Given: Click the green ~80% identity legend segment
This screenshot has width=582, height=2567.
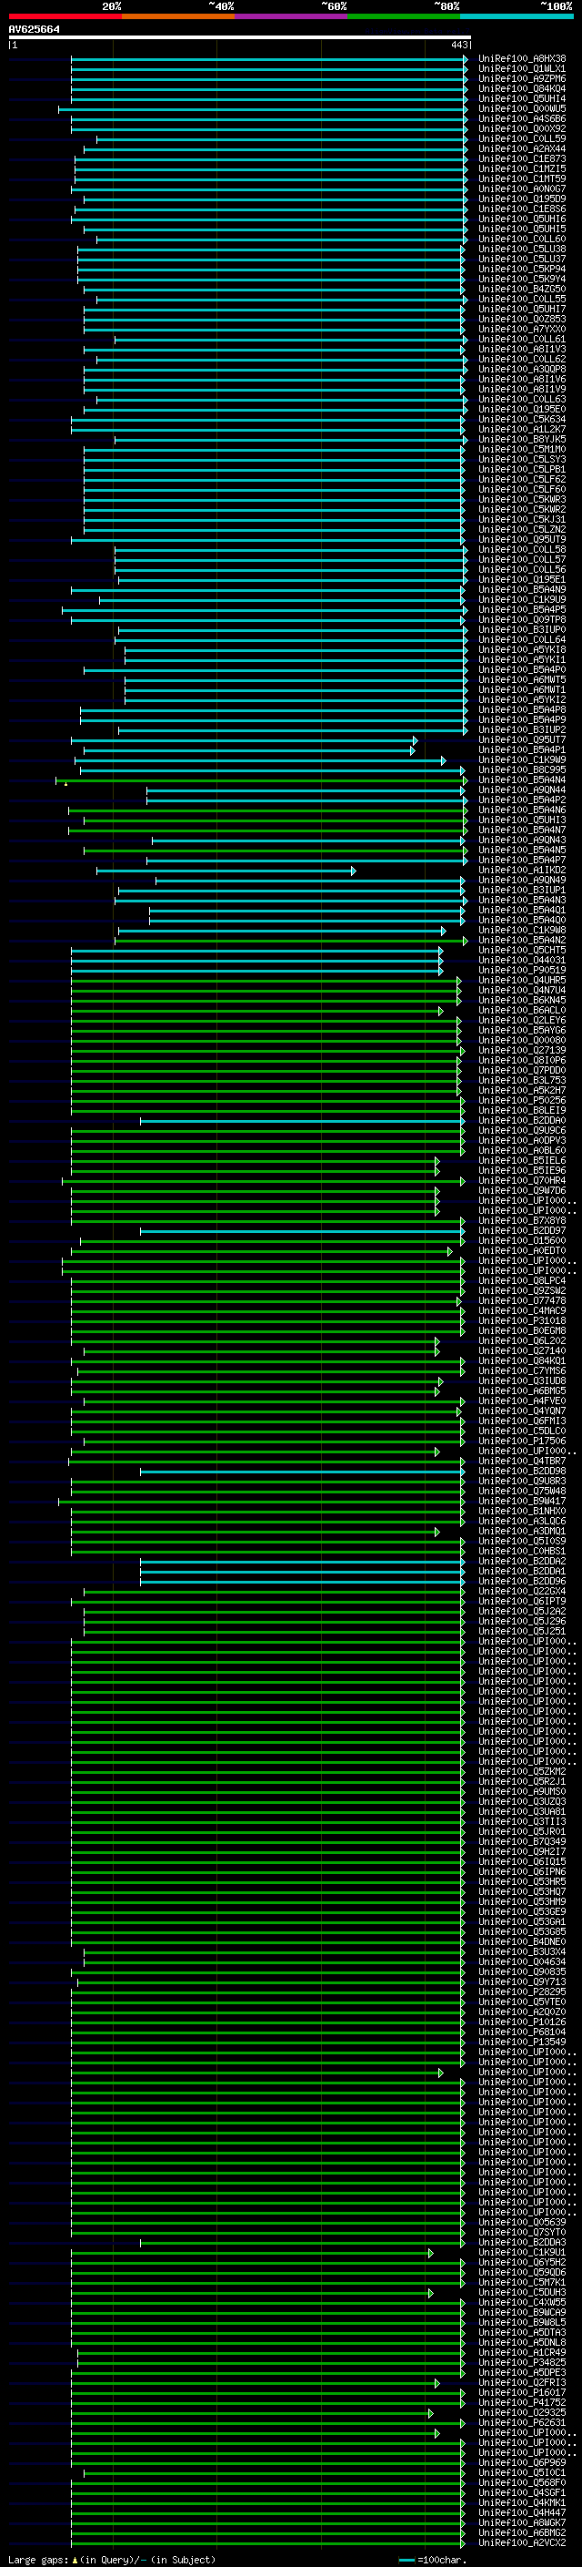Looking at the screenshot, I should pos(404,16).
